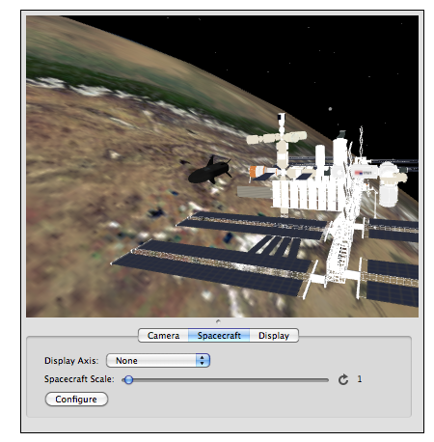Switch to the Display tab
The height and width of the screenshot is (442, 434).
pos(274,336)
